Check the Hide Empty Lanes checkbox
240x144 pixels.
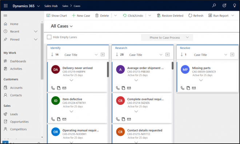tap(49, 37)
